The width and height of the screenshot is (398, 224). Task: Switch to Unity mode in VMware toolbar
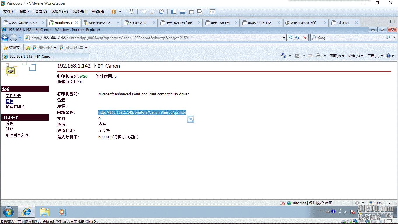click(x=200, y=12)
